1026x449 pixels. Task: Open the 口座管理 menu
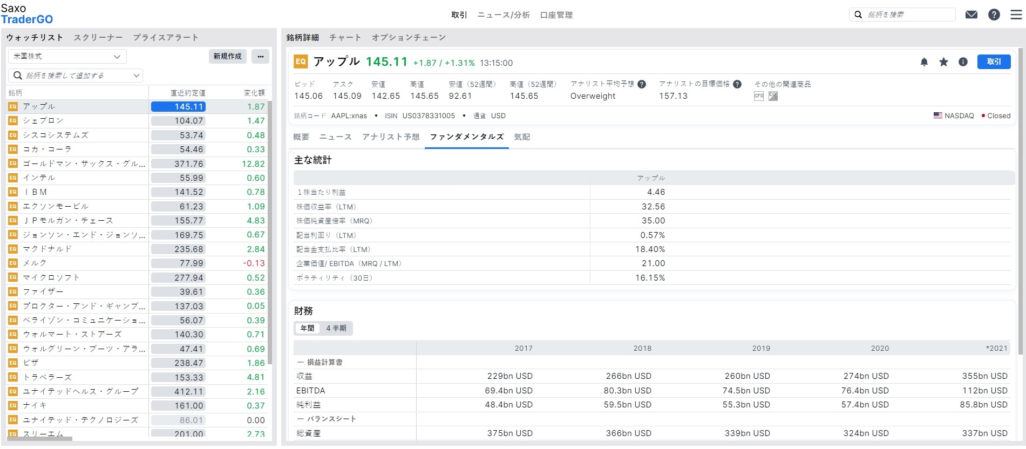tap(556, 15)
